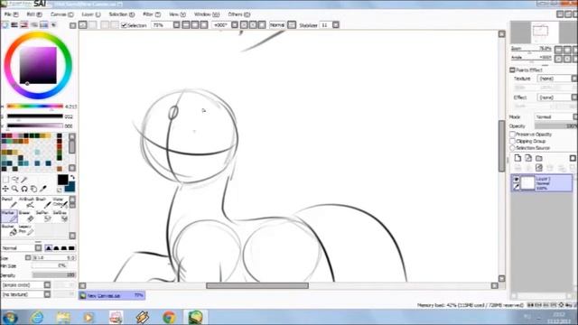
Task: Activate the Move tool
Action: [5, 189]
